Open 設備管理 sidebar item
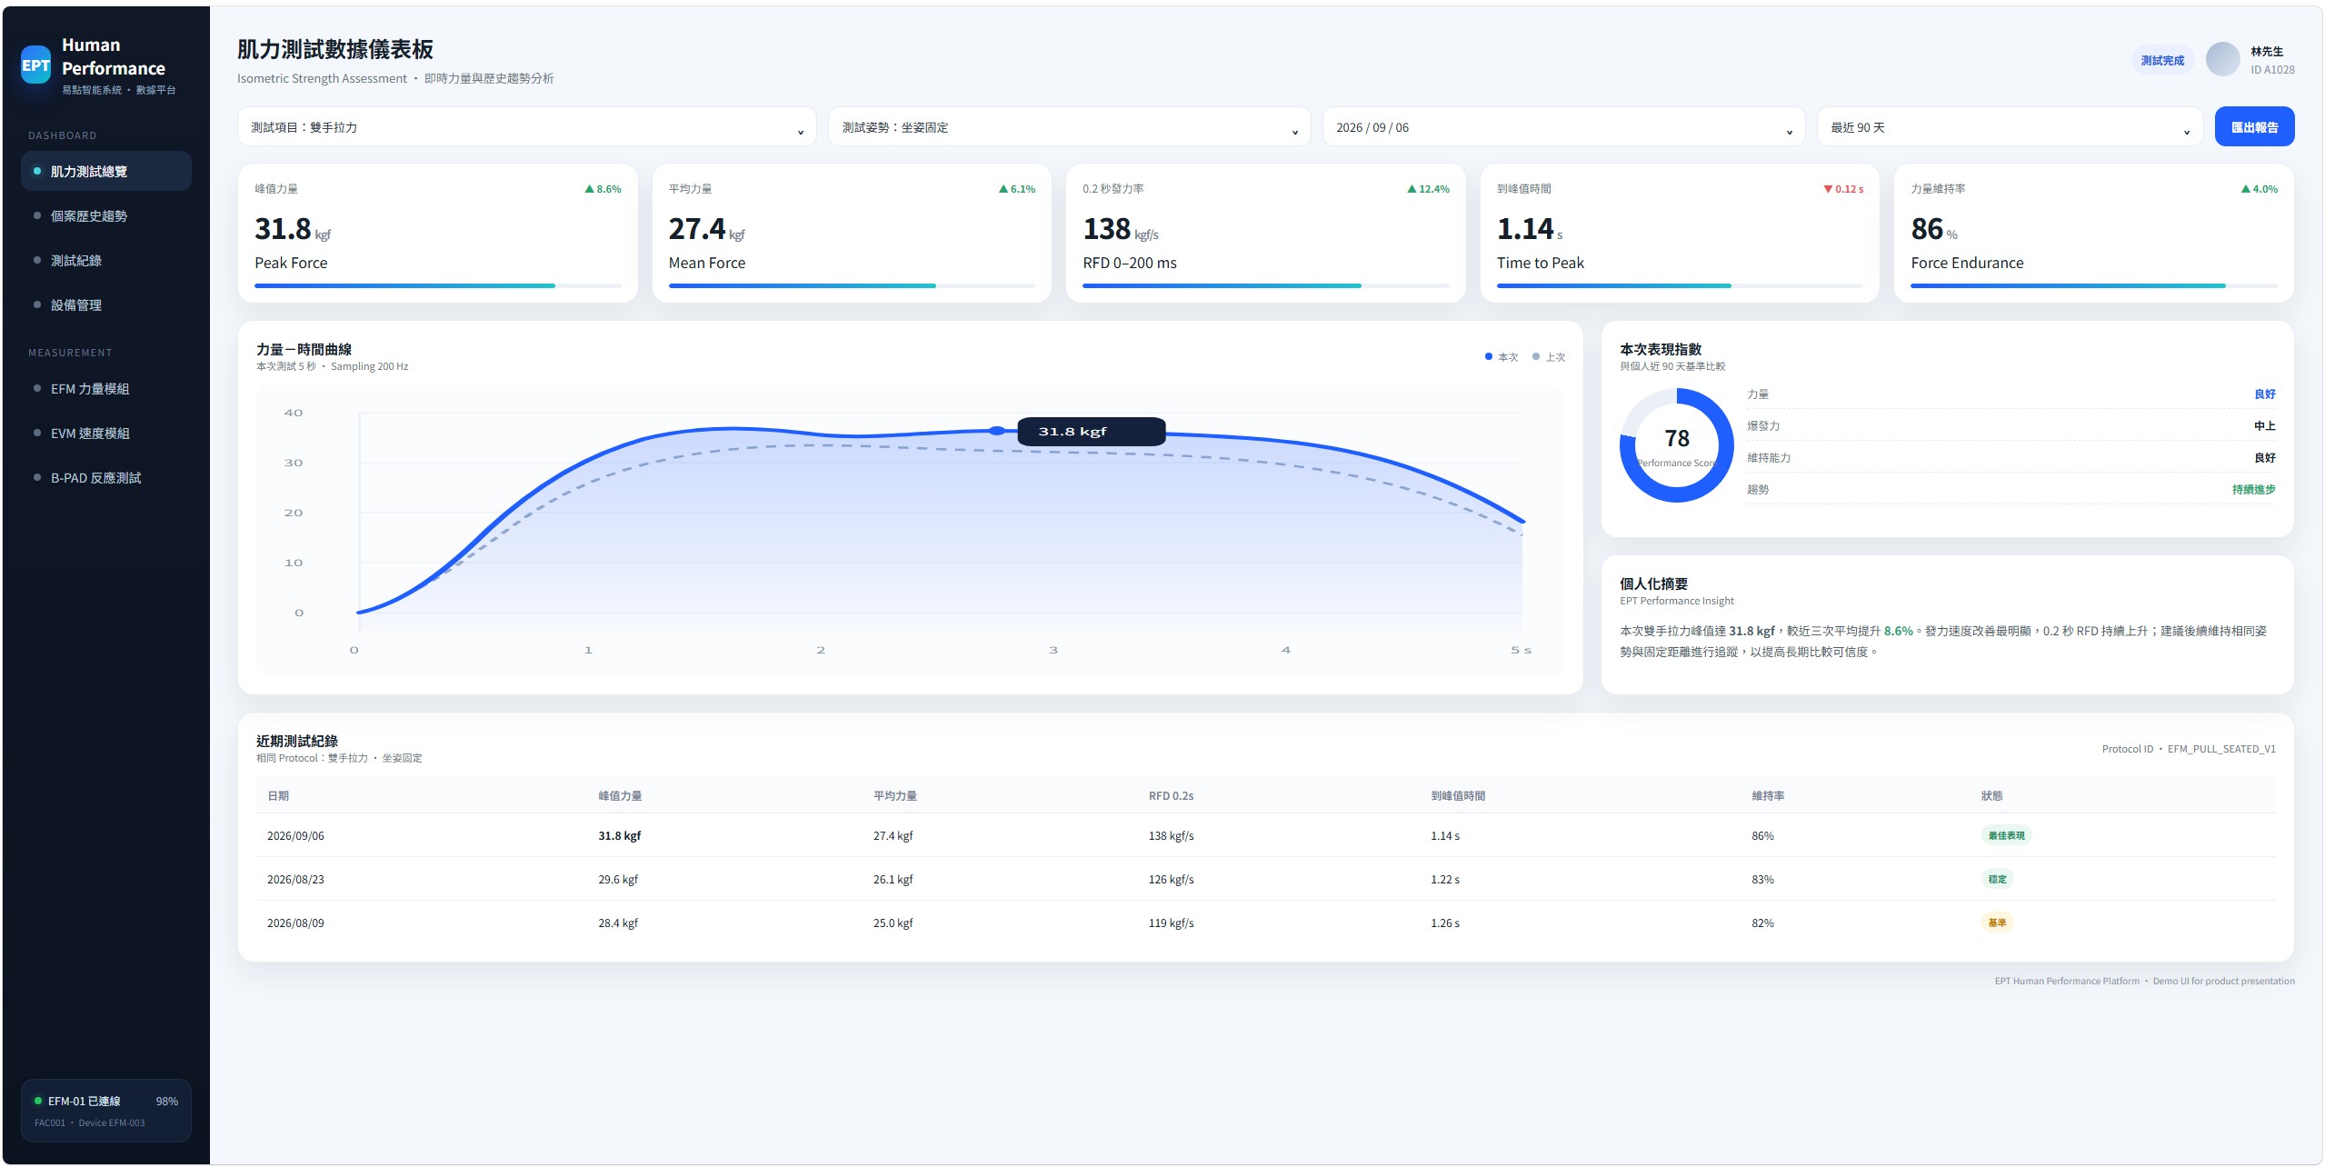Viewport: 2325px width, 1167px height. [x=106, y=304]
